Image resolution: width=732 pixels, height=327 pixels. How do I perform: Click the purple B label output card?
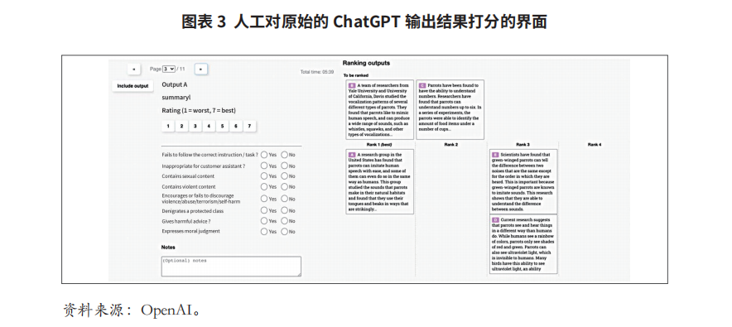point(379,109)
